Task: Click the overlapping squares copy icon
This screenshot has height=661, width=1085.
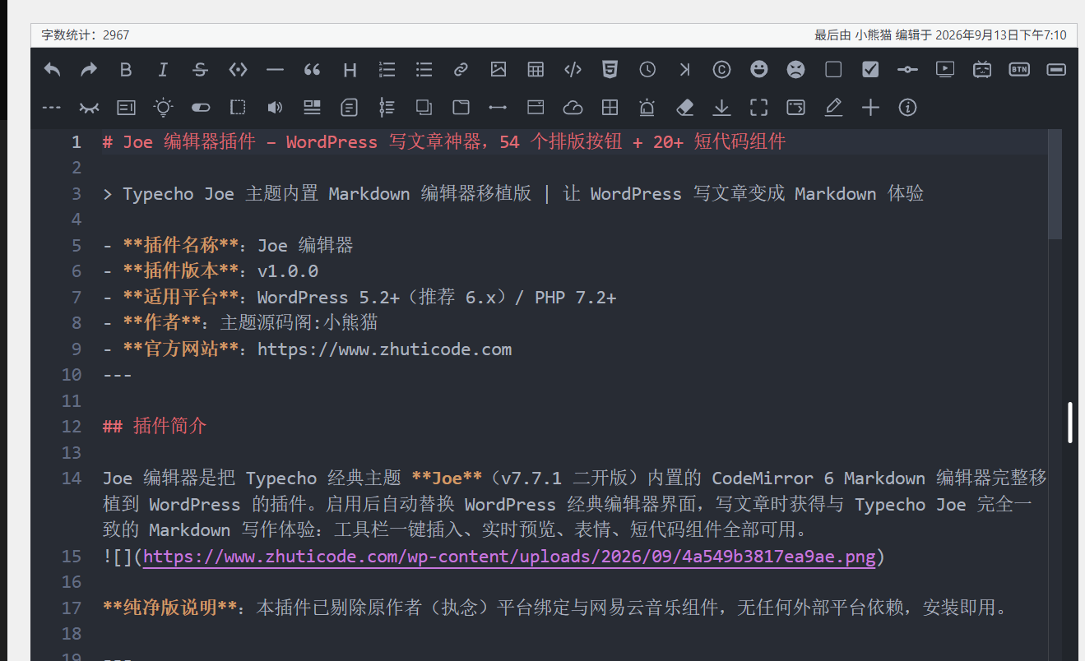Action: click(x=424, y=108)
